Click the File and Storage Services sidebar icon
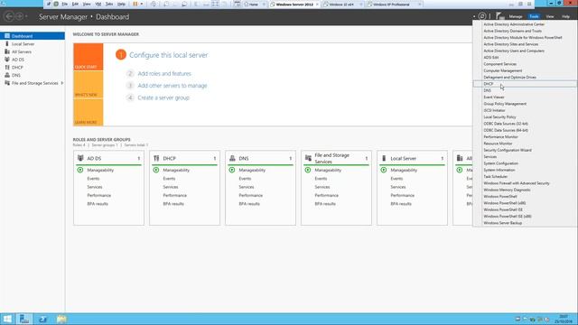This screenshot has width=578, height=325. coord(7,83)
